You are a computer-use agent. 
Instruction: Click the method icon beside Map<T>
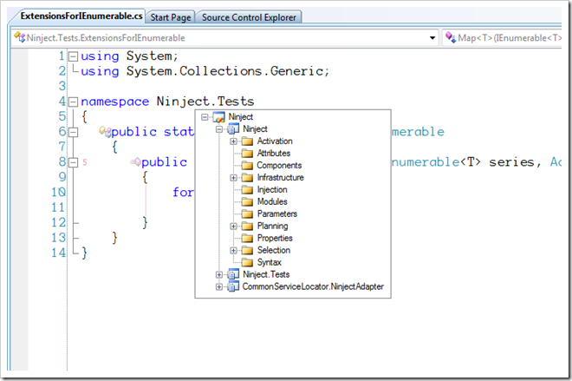click(451, 37)
